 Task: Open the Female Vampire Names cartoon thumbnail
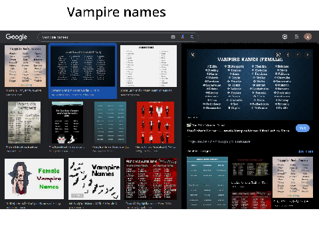point(34,179)
